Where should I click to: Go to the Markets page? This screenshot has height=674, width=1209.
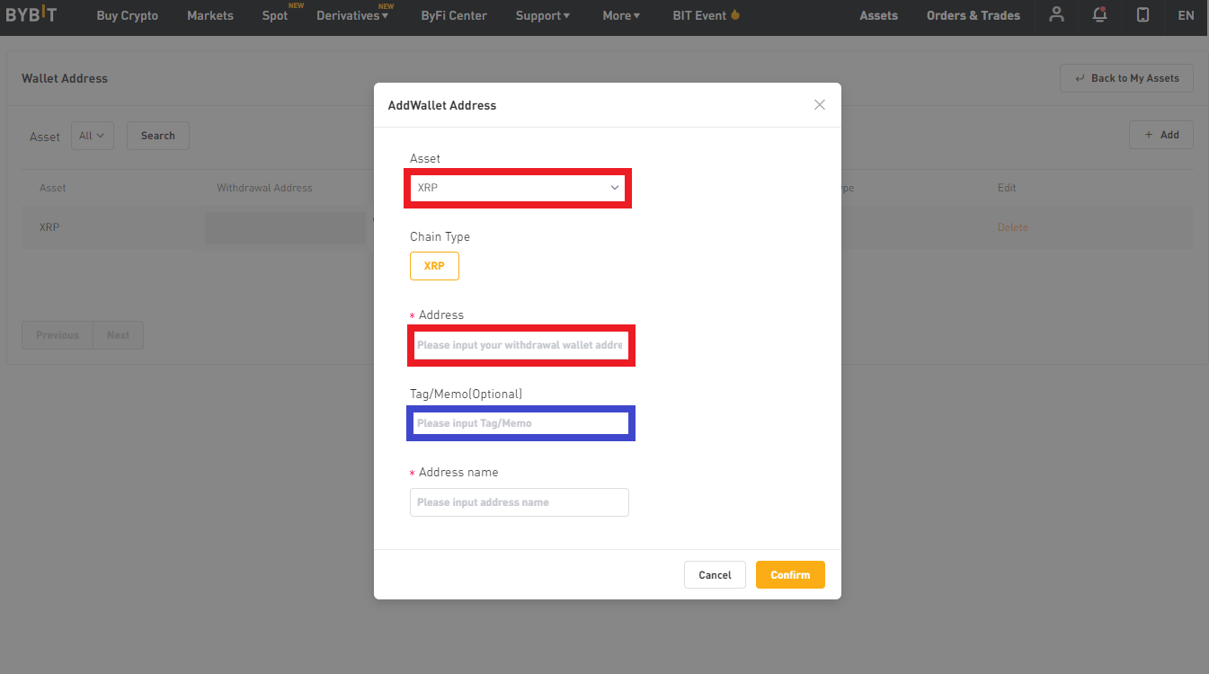click(x=210, y=15)
